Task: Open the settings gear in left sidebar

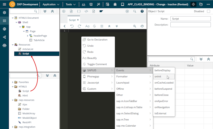Action: click(x=4, y=13)
